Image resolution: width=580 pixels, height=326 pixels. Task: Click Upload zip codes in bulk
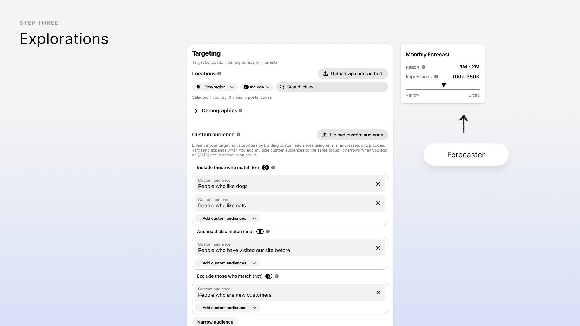[353, 74]
